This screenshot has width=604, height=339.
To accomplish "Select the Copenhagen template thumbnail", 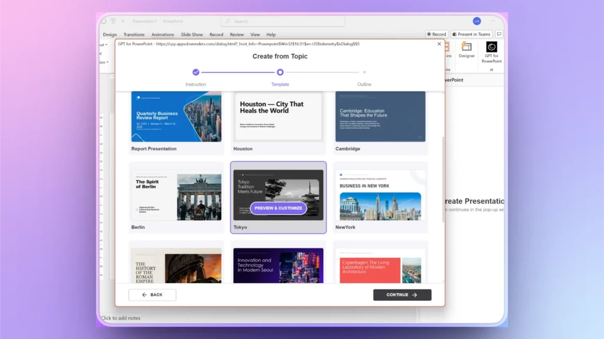I will click(380, 265).
